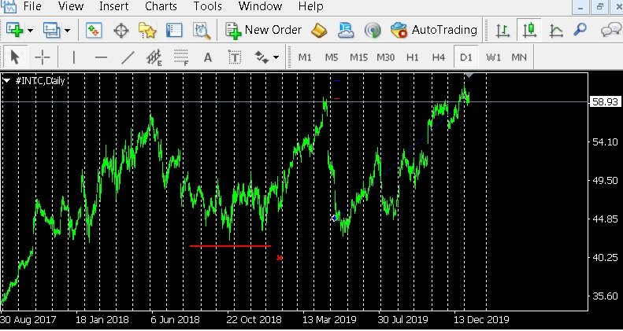Open the Tools menu
This screenshot has width=623, height=331.
click(207, 6)
